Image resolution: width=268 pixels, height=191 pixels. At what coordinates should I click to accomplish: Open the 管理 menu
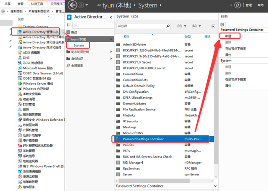249,5
